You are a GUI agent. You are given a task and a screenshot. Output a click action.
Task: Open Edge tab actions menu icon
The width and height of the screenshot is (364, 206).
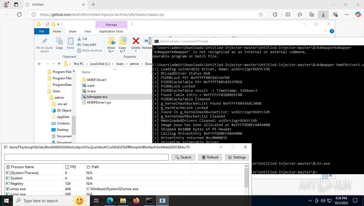click(16, 5)
